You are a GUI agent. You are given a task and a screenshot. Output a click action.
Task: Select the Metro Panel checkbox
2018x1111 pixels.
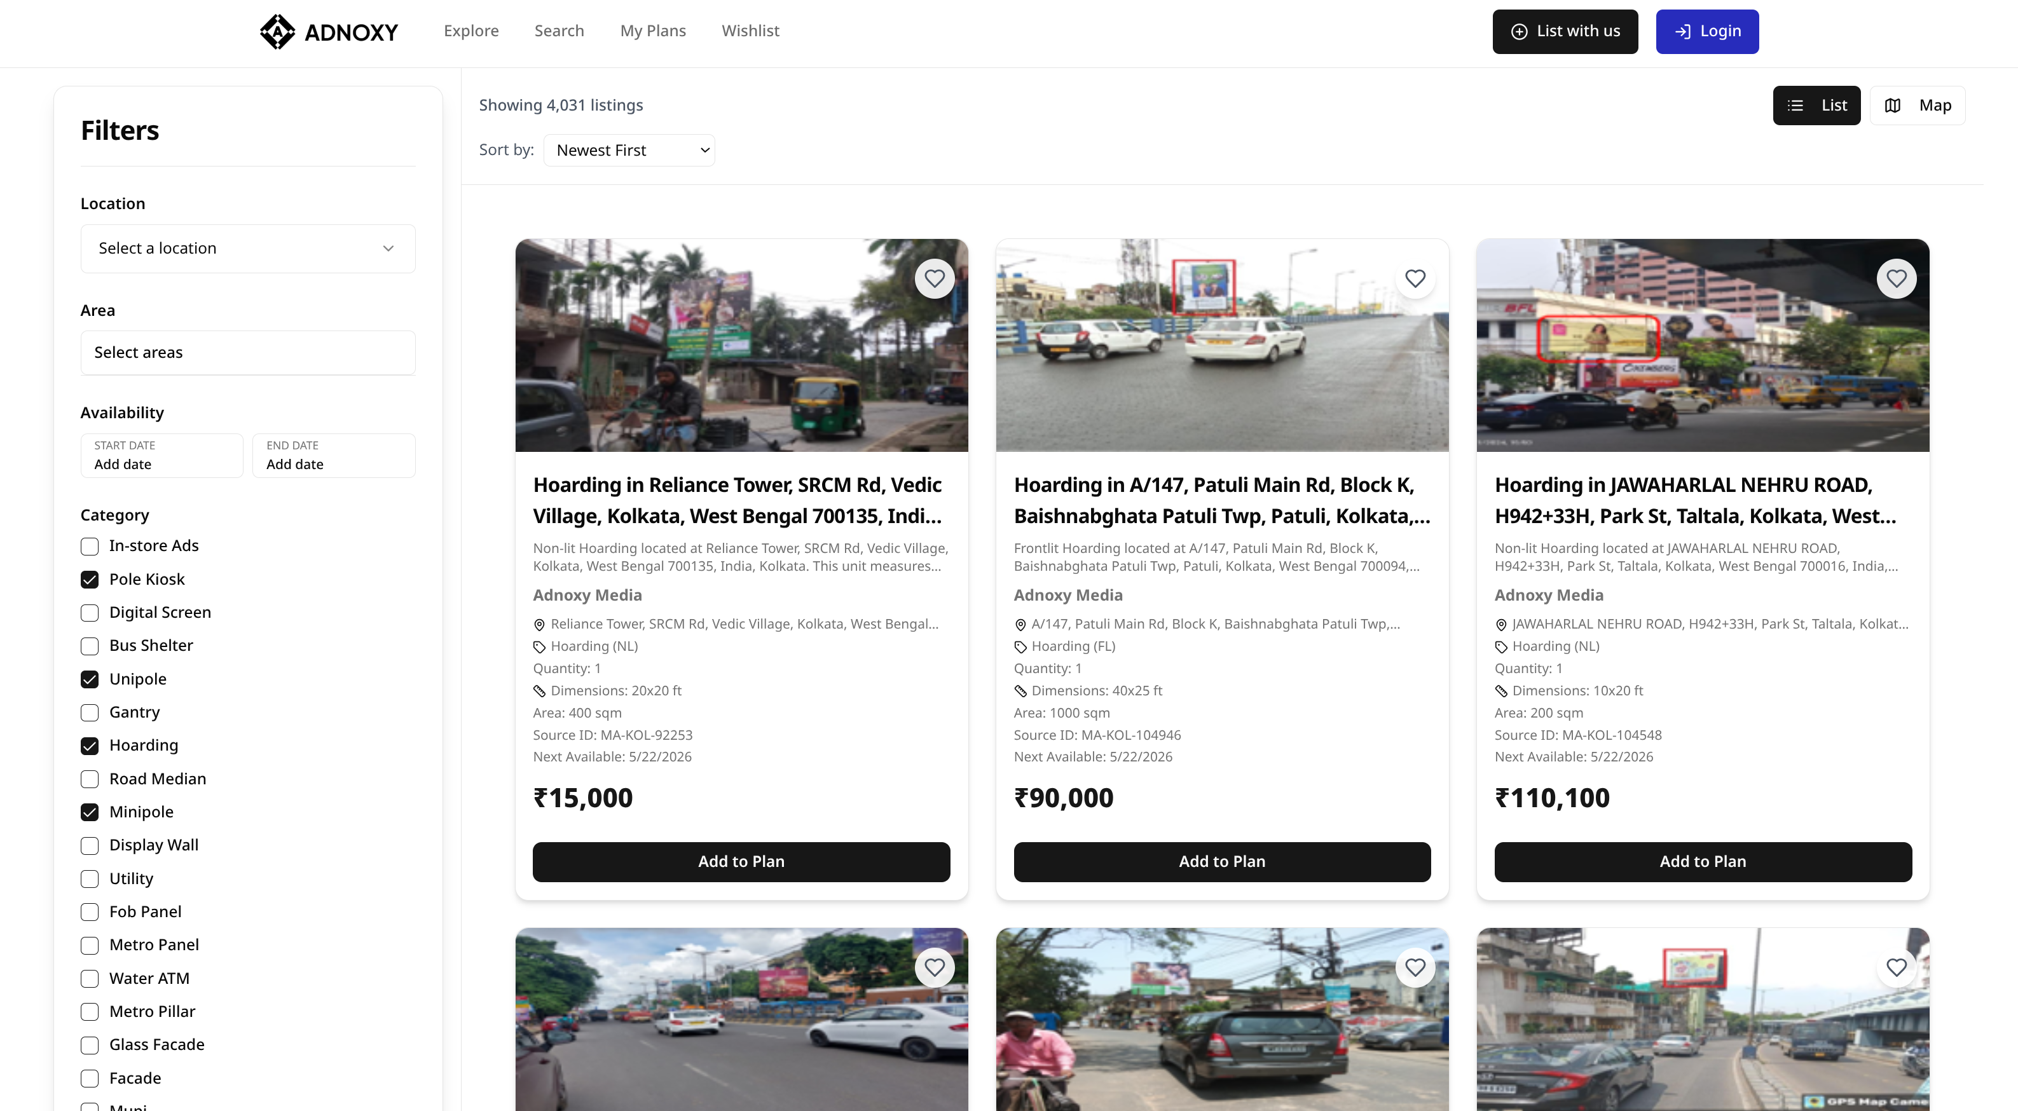[x=89, y=946]
